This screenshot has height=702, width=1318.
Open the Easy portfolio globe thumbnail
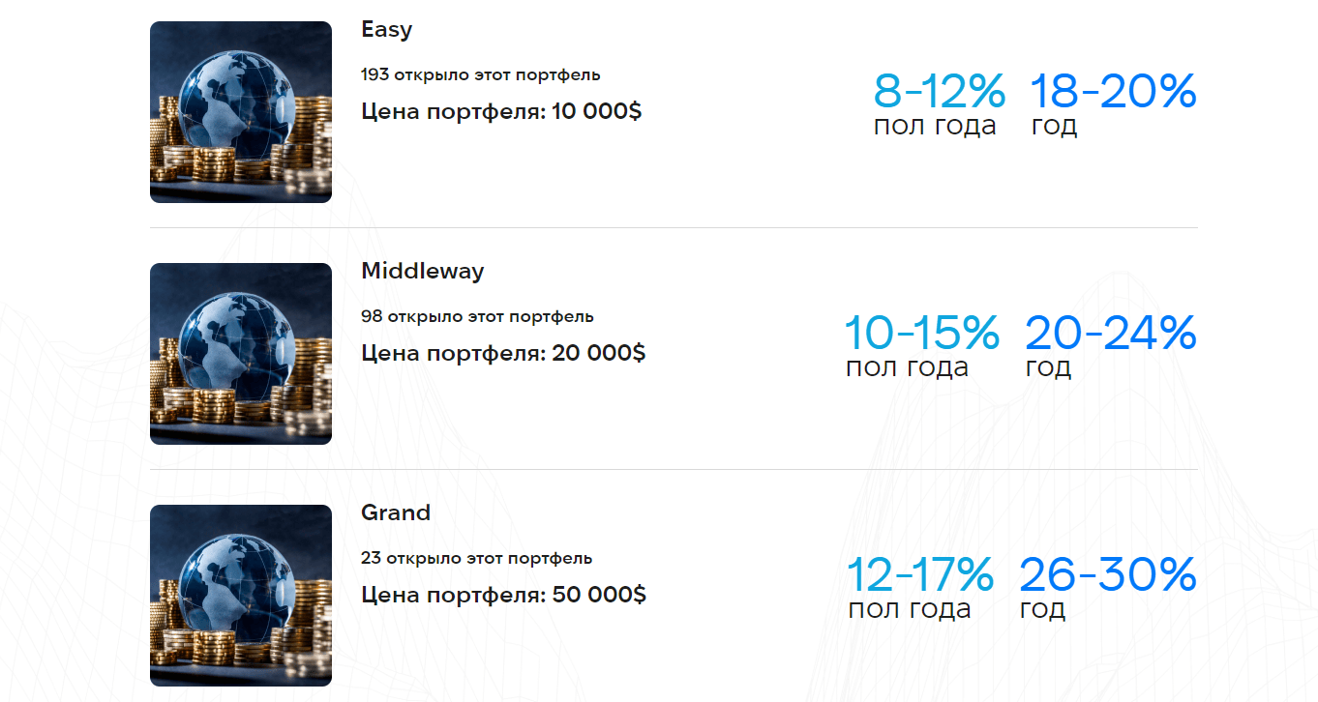click(241, 112)
